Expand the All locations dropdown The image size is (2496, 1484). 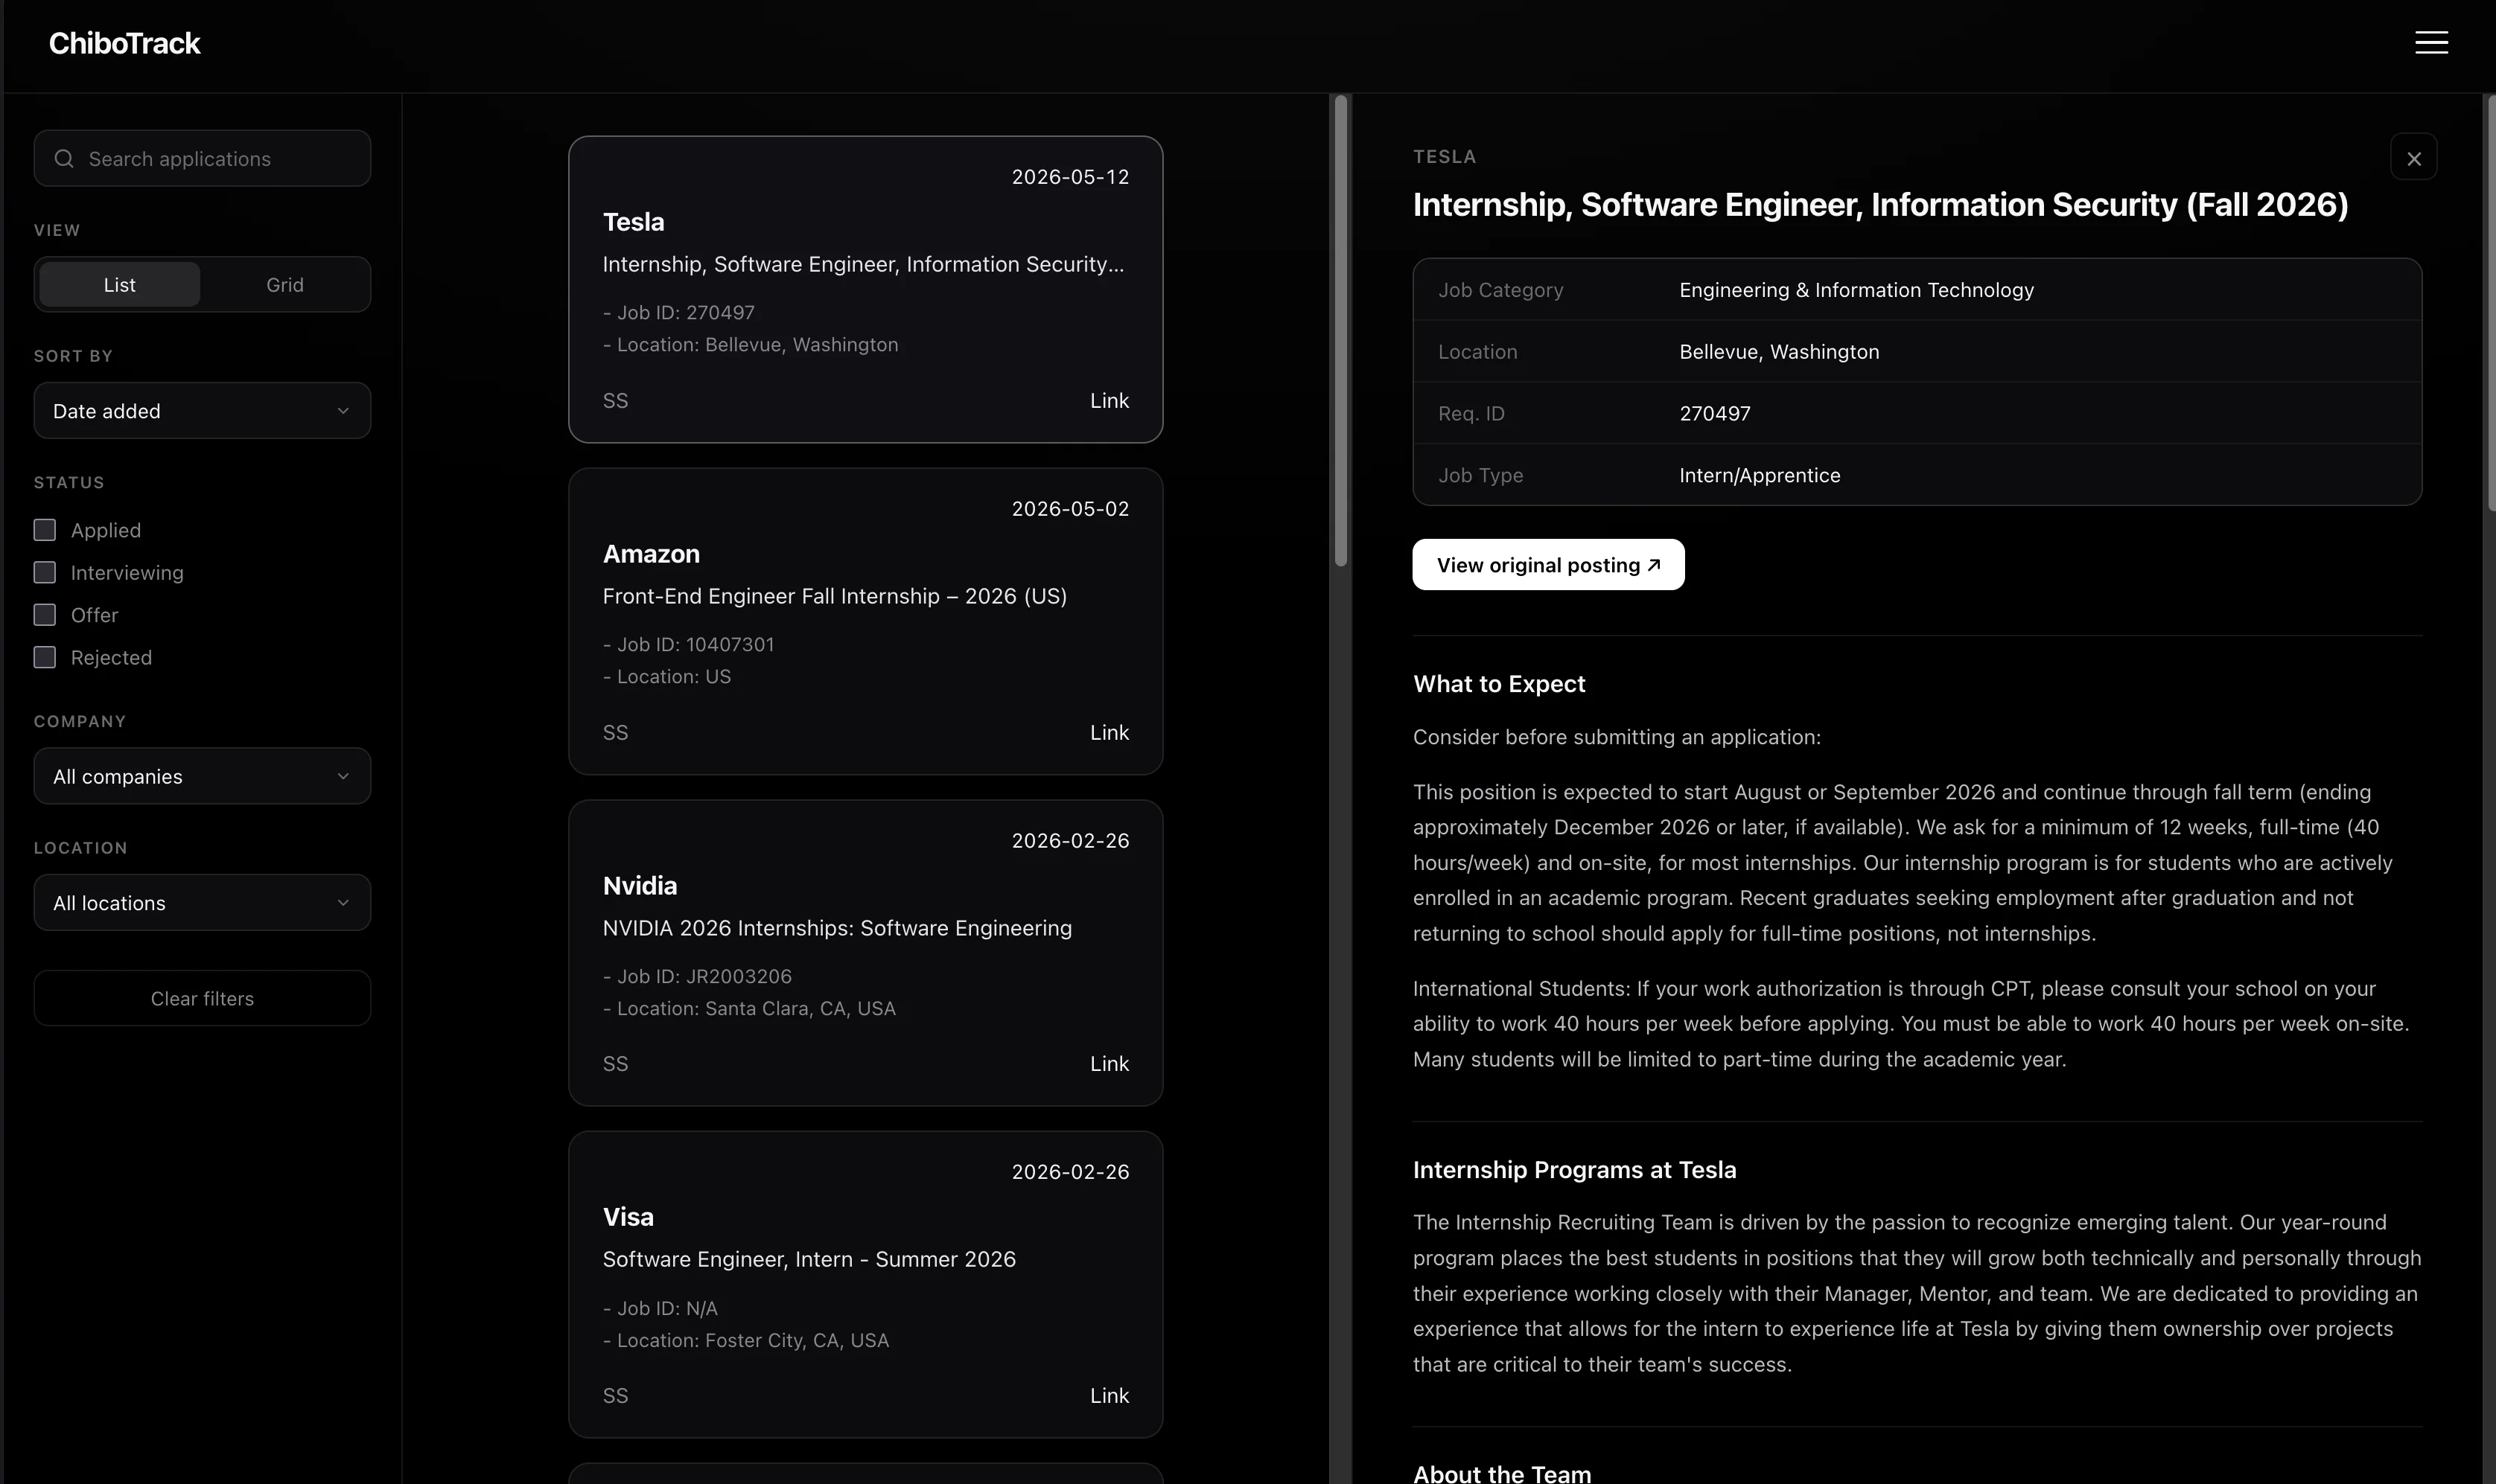[x=202, y=903]
